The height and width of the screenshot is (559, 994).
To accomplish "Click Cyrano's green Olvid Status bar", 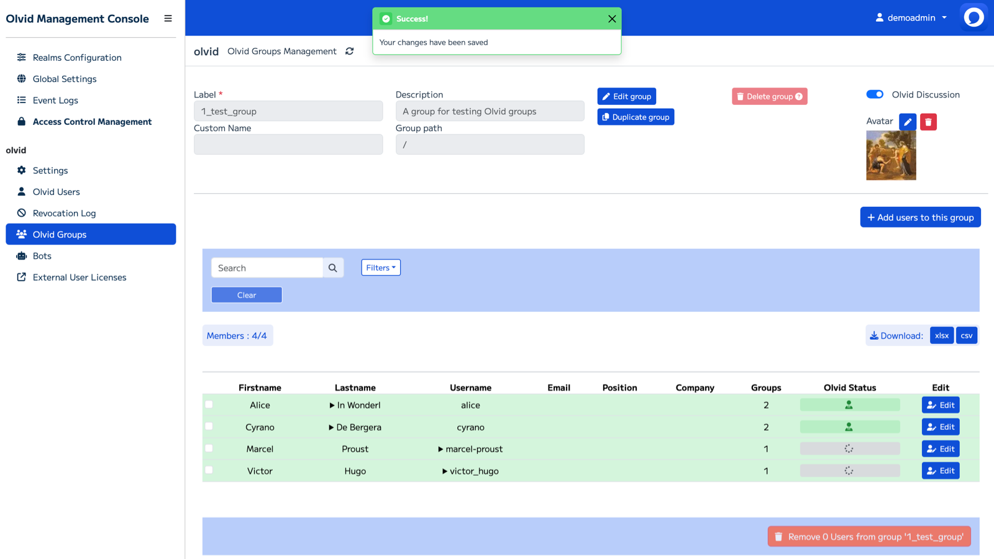I will [850, 427].
